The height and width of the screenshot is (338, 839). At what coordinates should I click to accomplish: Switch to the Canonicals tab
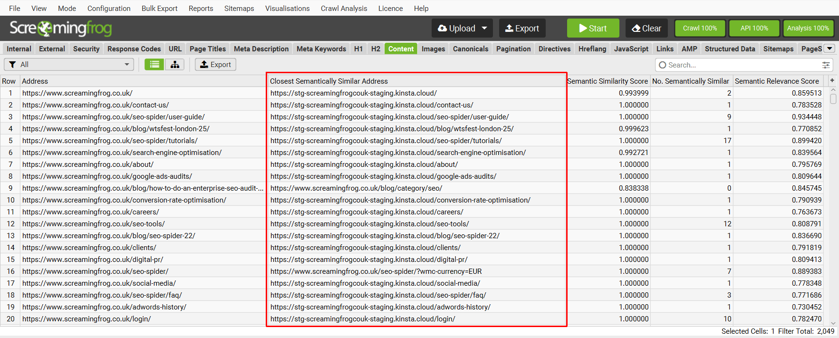pyautogui.click(x=471, y=48)
